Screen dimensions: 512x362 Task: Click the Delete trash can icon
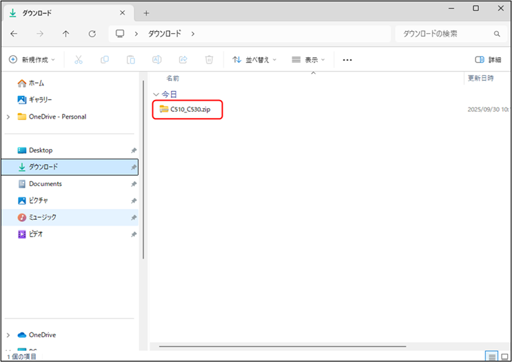click(209, 60)
